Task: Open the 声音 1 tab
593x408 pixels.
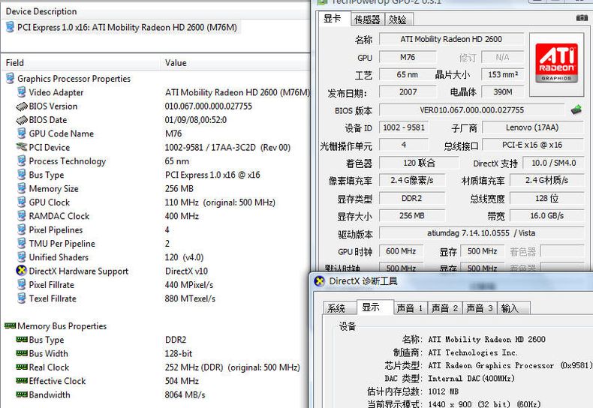Action: (x=410, y=308)
